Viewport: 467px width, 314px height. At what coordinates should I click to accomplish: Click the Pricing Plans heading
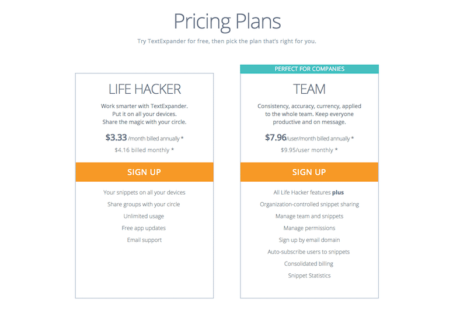tap(227, 22)
